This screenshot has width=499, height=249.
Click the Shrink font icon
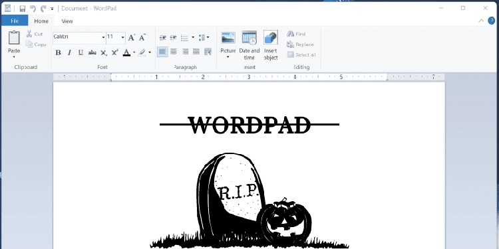[x=142, y=37]
